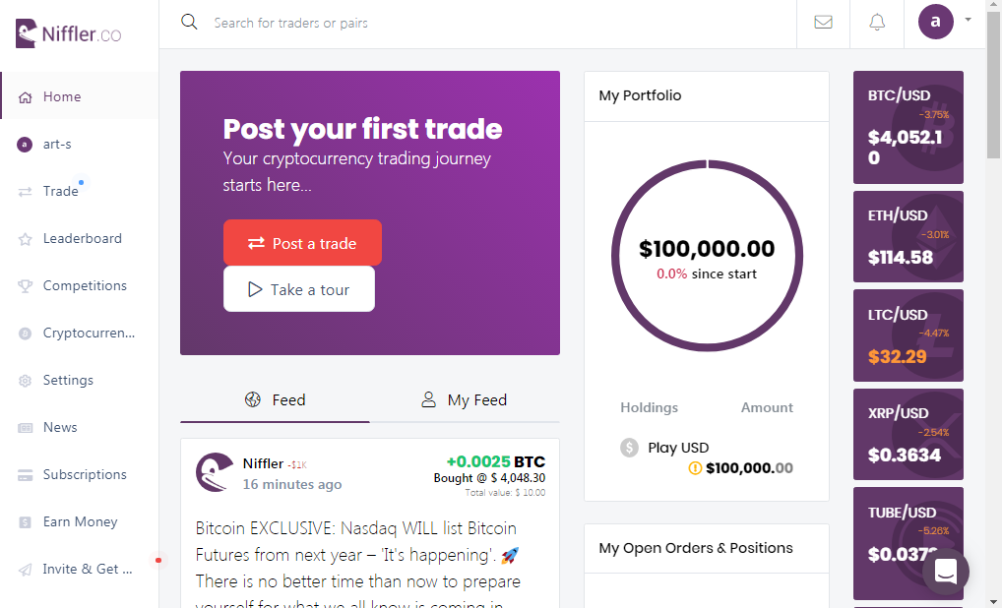
Task: Open the ETH/USD price card
Action: (908, 236)
